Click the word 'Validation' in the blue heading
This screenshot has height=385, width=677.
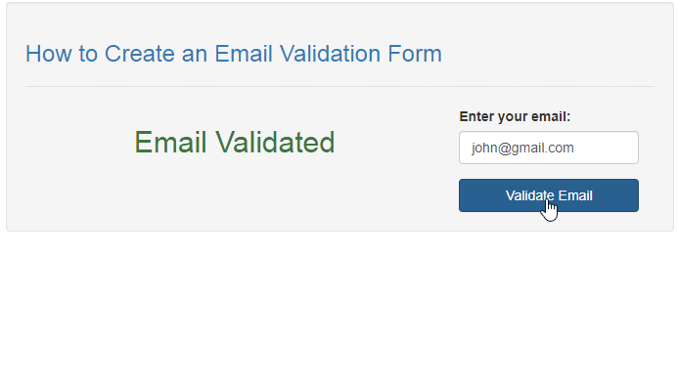(330, 54)
